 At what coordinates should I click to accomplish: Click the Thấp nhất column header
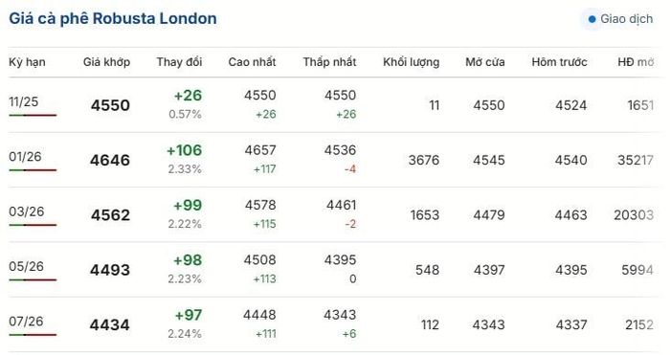(x=329, y=62)
